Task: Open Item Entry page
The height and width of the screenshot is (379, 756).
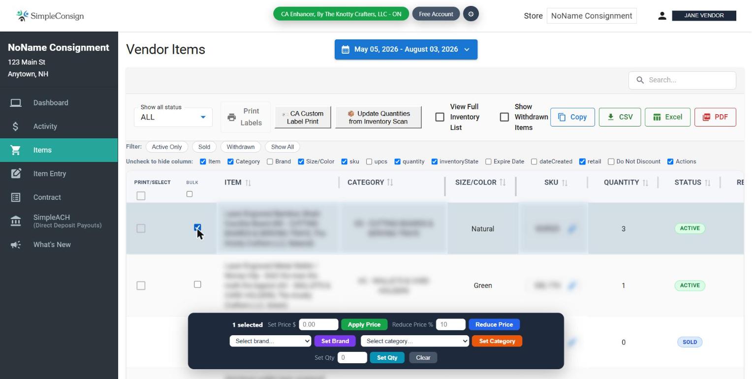Action: point(59,174)
